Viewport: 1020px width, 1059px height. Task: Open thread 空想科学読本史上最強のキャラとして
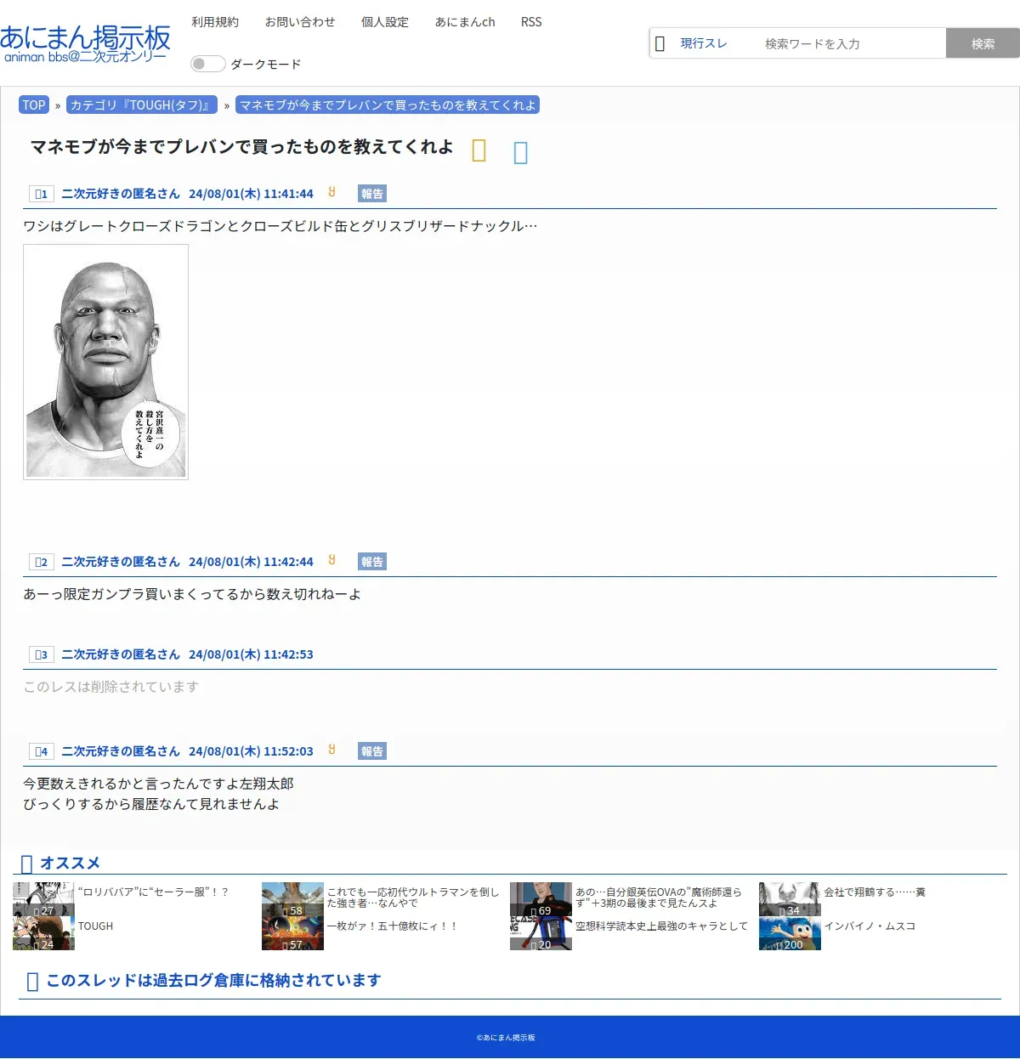coord(661,926)
